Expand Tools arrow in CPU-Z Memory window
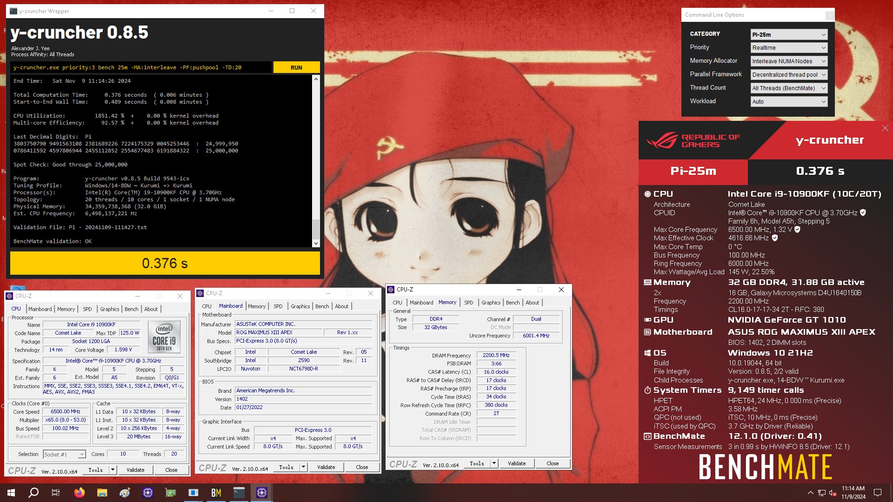The width and height of the screenshot is (893, 502). pos(494,463)
